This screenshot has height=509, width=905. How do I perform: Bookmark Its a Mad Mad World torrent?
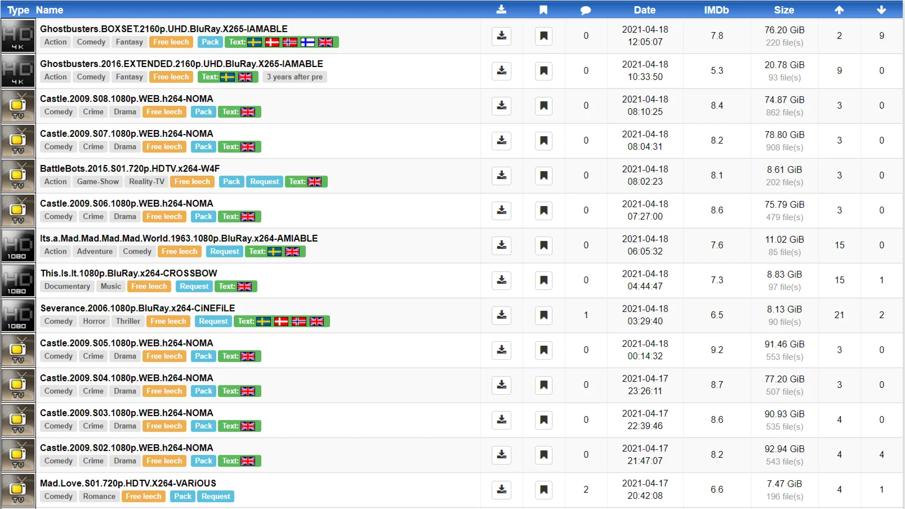pos(543,245)
